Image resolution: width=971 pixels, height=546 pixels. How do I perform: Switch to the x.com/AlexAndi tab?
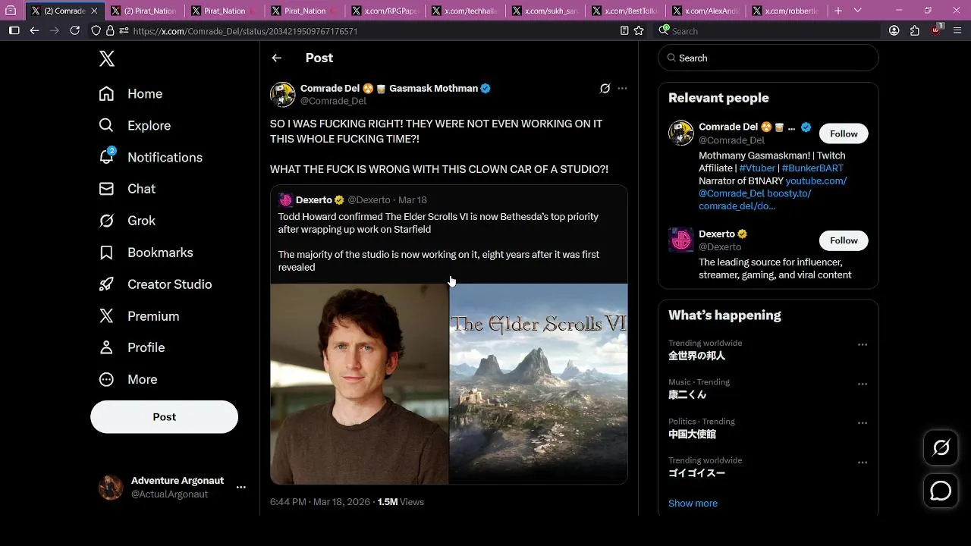pos(705,11)
